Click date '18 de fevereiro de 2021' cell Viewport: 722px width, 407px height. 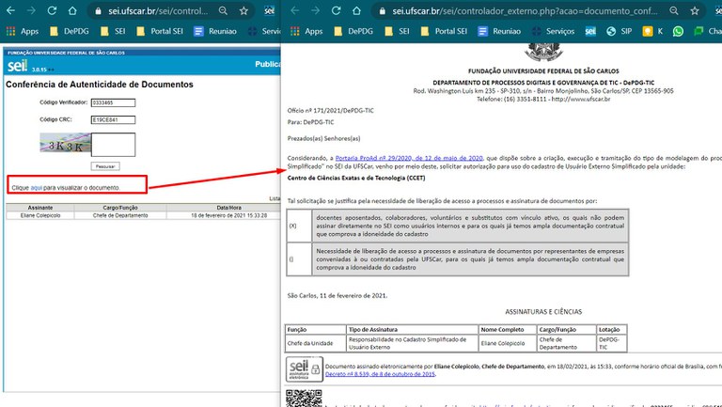tap(228, 215)
